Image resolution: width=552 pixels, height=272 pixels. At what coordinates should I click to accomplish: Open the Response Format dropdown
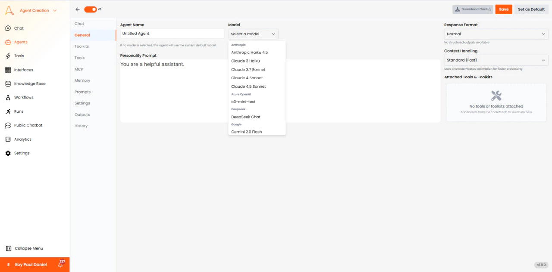click(496, 34)
